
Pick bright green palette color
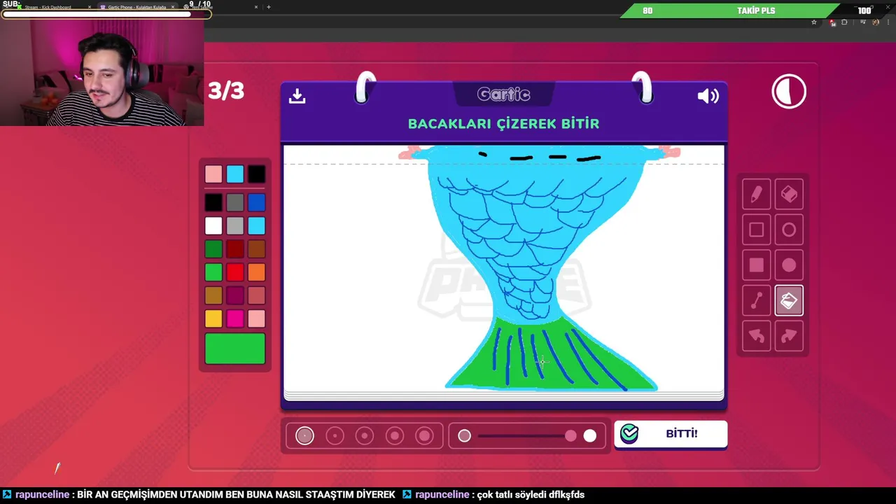click(x=213, y=272)
